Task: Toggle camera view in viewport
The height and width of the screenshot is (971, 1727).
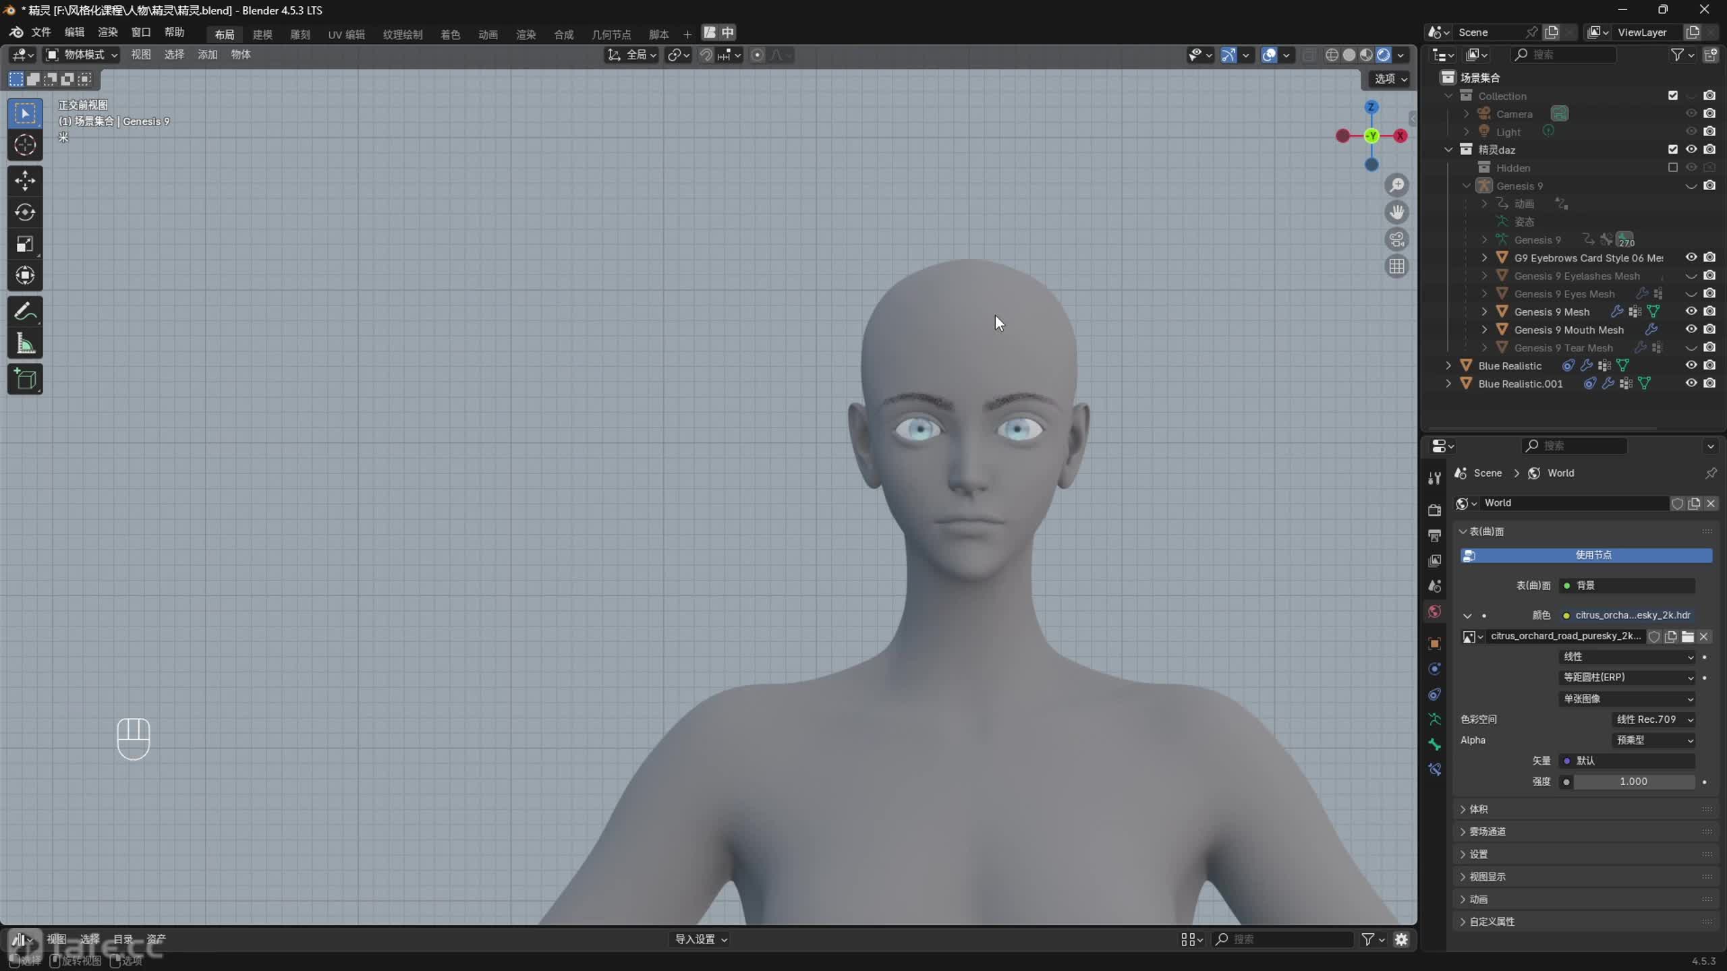Action: pyautogui.click(x=1396, y=239)
